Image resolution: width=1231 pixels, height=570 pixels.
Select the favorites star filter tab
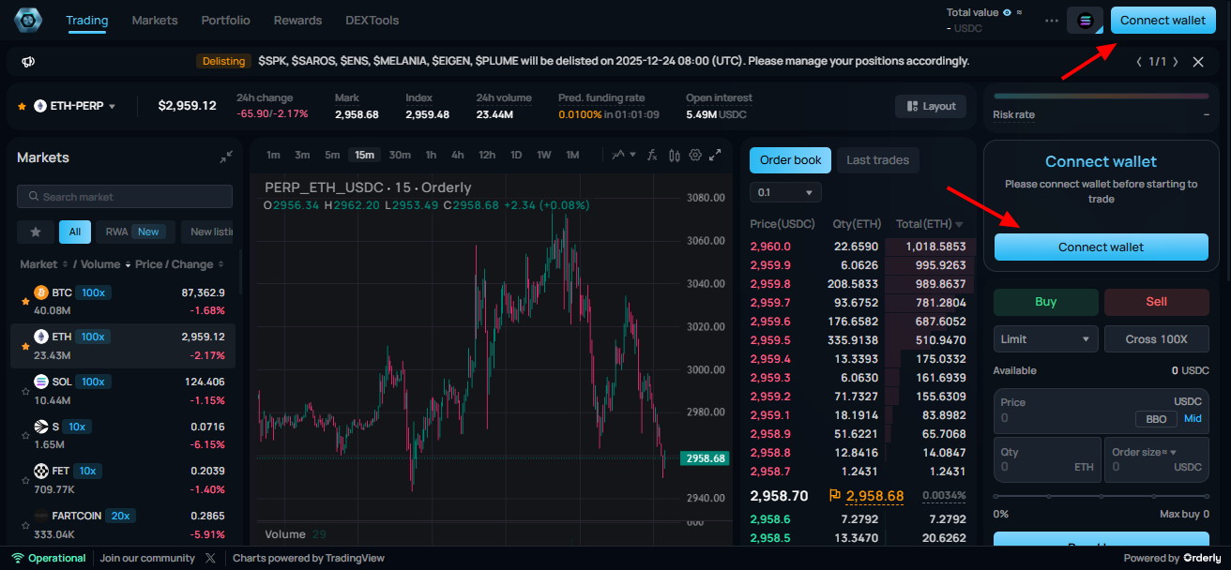36,232
